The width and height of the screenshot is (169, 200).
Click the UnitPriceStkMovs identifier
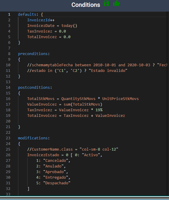120,99
